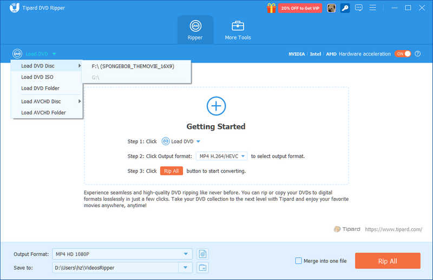Pick the F:\ SPONGEBOB_THEMOVIE_16X9 disc entry
This screenshot has height=280, width=433.
136,66
